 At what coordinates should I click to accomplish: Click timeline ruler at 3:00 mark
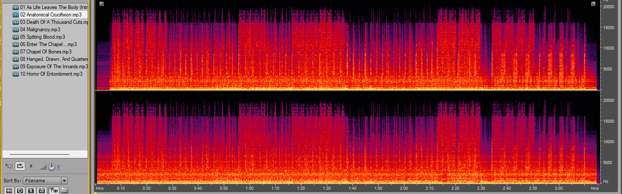pos(558,188)
